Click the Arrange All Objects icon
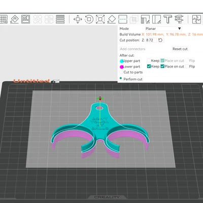This screenshot has width=203, height=203. coord(26,19)
